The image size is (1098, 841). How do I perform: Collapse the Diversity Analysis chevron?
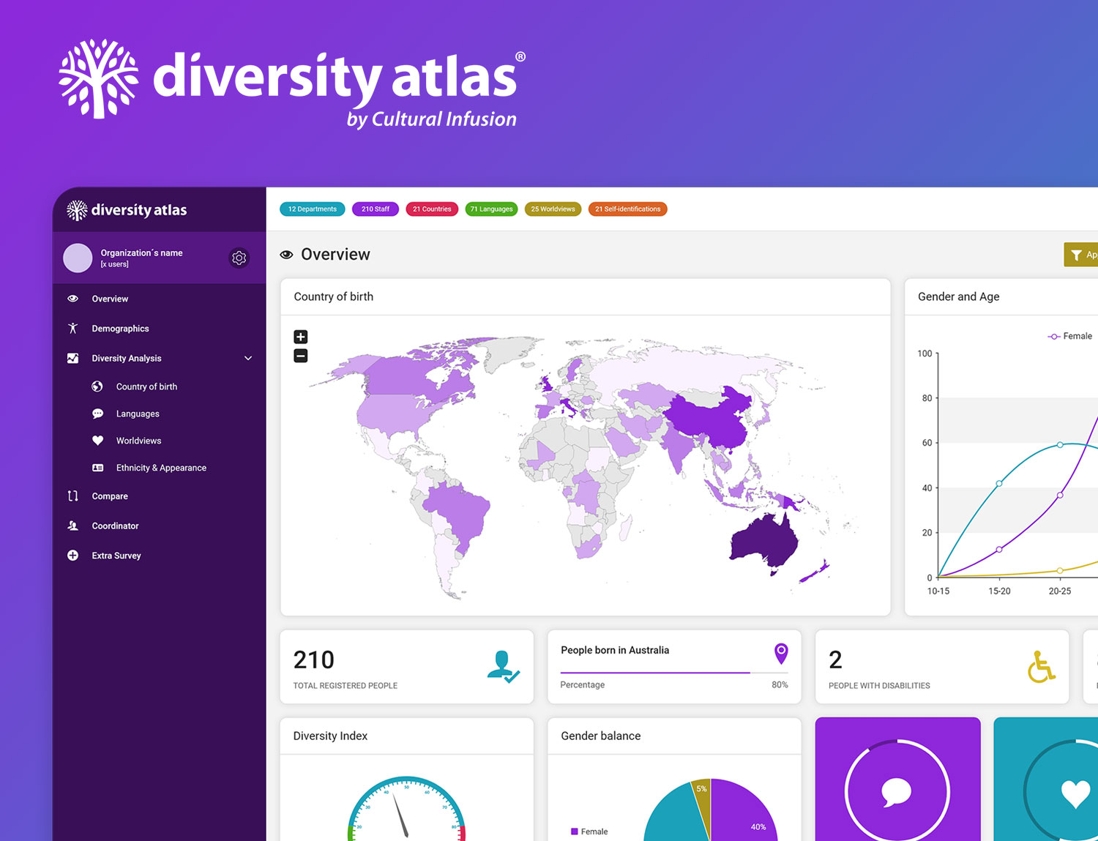(248, 358)
